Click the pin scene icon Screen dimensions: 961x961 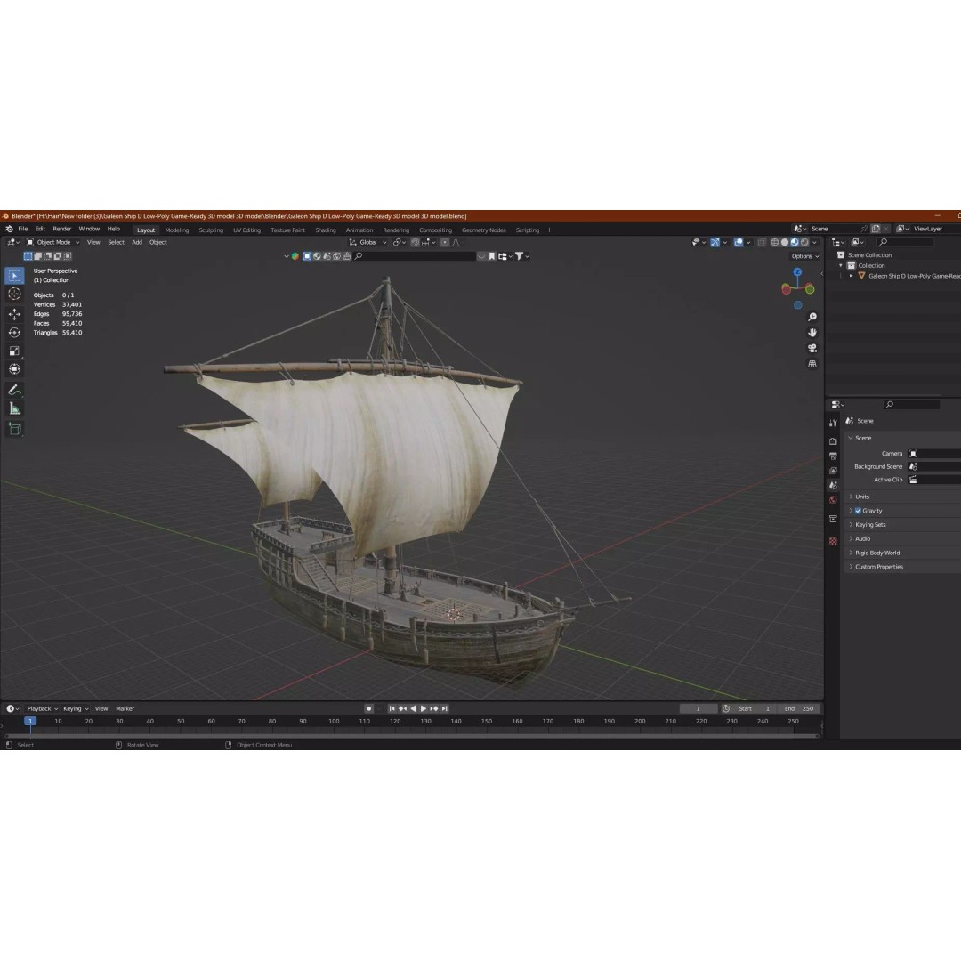click(x=864, y=229)
